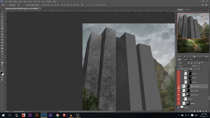210x118 pixels.
Task: Switch to the Paths tab
Action: point(191,59)
